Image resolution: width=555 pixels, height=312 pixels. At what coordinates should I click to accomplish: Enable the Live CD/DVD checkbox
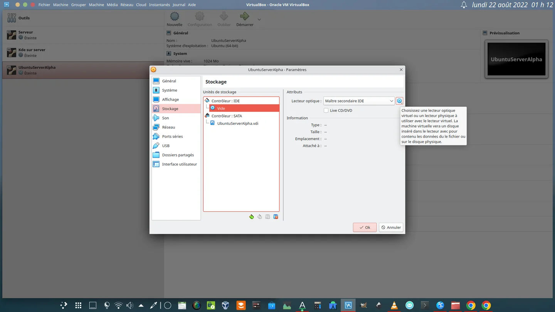(326, 111)
